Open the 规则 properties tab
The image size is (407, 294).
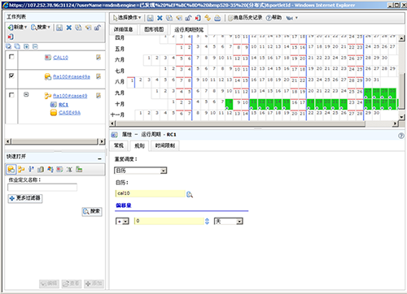coord(139,146)
